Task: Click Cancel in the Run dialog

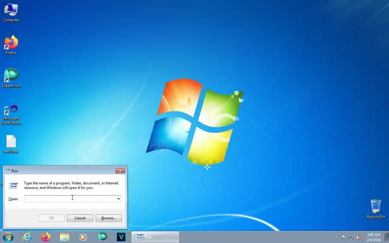Action: tap(80, 218)
